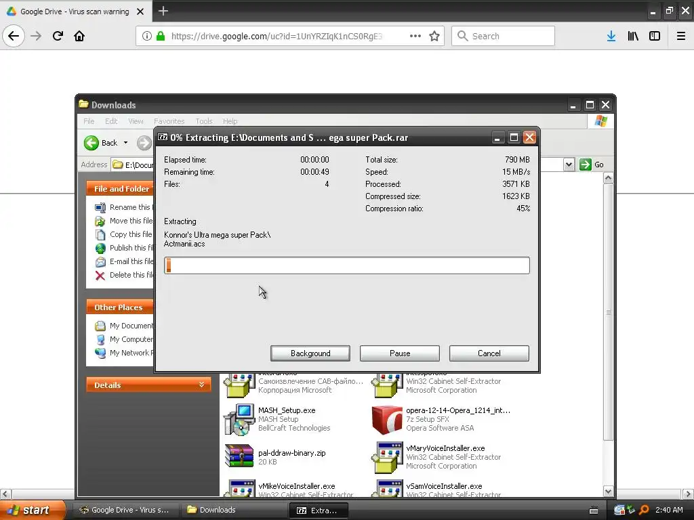Pause the 7-Zip extraction

tap(400, 353)
